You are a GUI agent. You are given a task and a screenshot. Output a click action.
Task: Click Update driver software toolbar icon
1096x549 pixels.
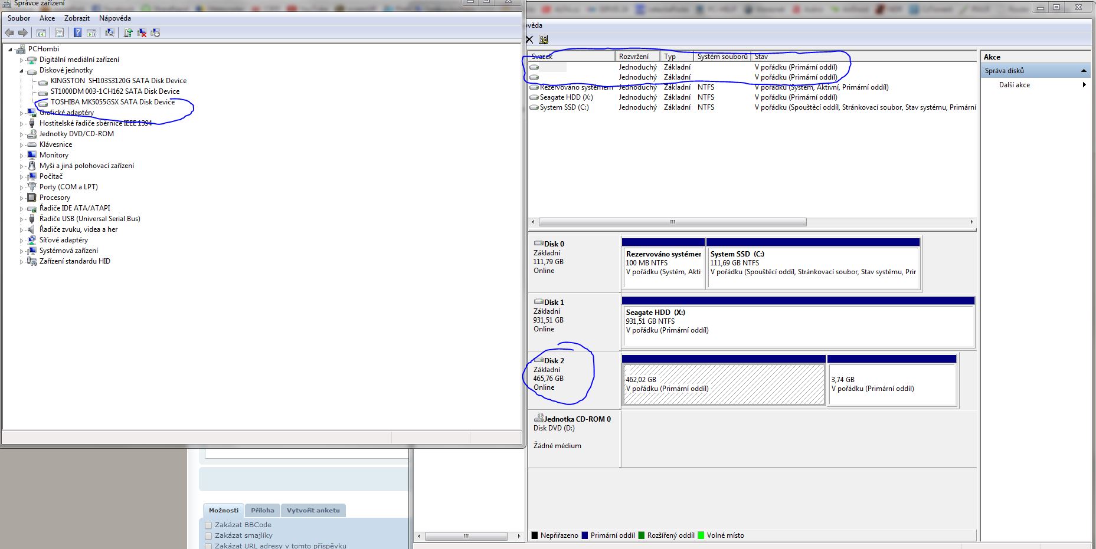click(127, 33)
